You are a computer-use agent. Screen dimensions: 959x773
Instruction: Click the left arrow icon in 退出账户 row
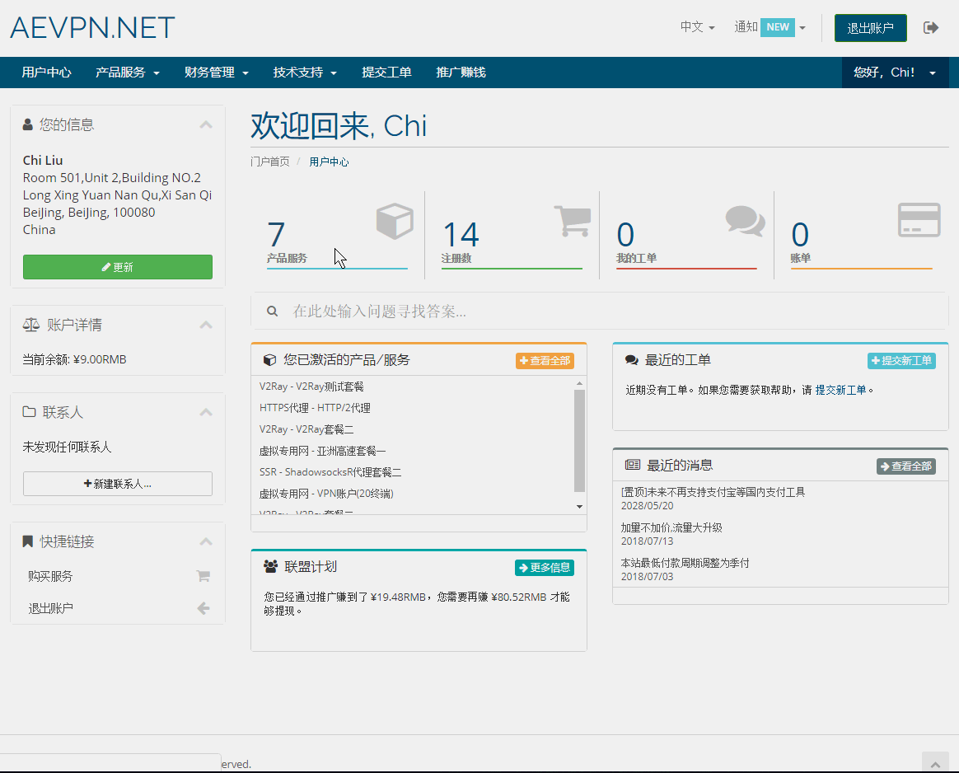pos(203,608)
